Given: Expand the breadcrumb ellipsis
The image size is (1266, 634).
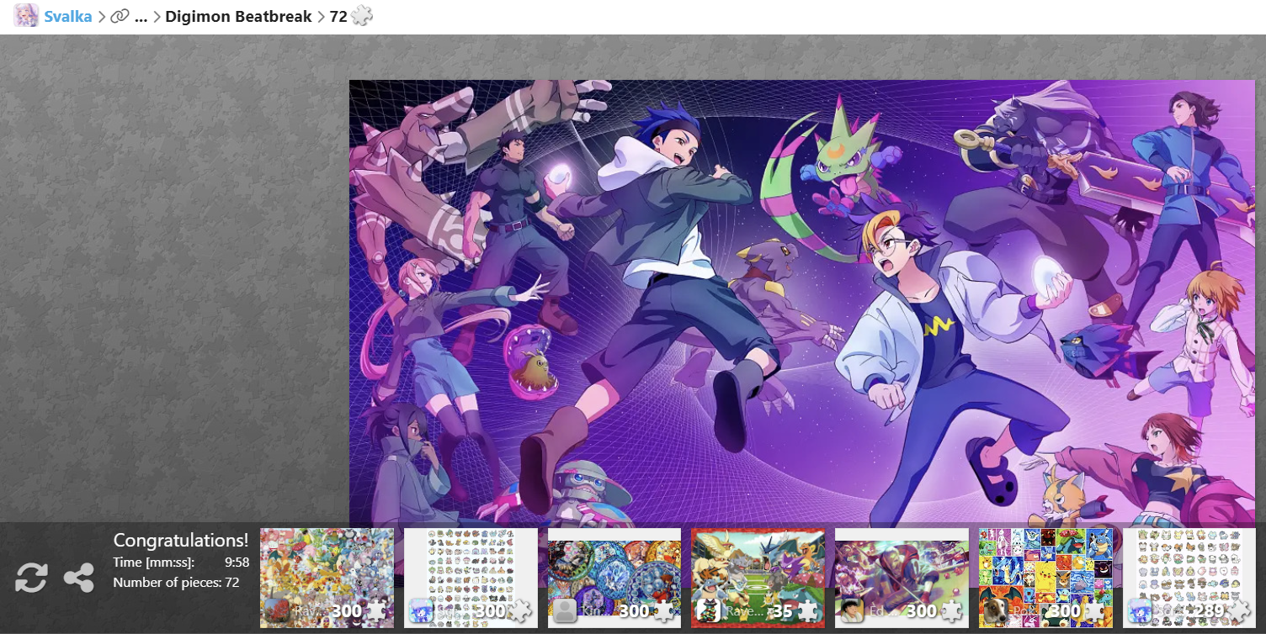Looking at the screenshot, I should (141, 16).
